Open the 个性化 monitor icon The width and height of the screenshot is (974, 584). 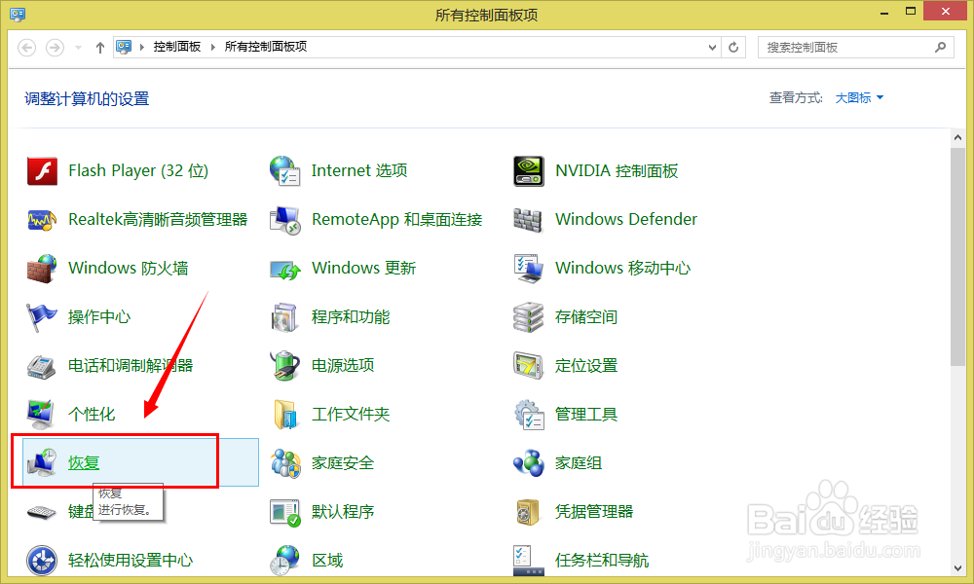[x=42, y=415]
